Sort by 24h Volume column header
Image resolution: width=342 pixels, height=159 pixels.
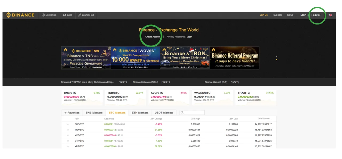(265, 119)
